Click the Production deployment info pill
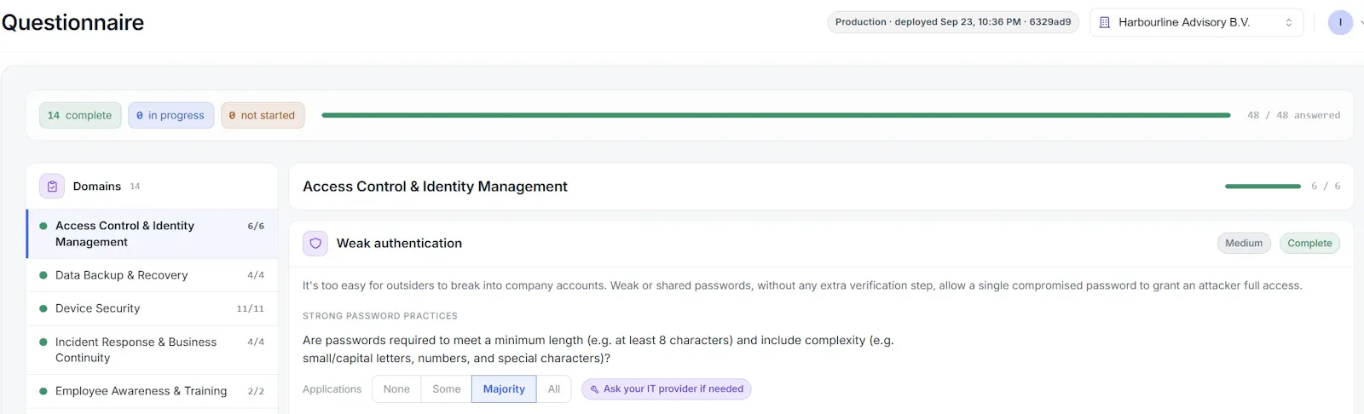The image size is (1364, 414). tap(953, 22)
